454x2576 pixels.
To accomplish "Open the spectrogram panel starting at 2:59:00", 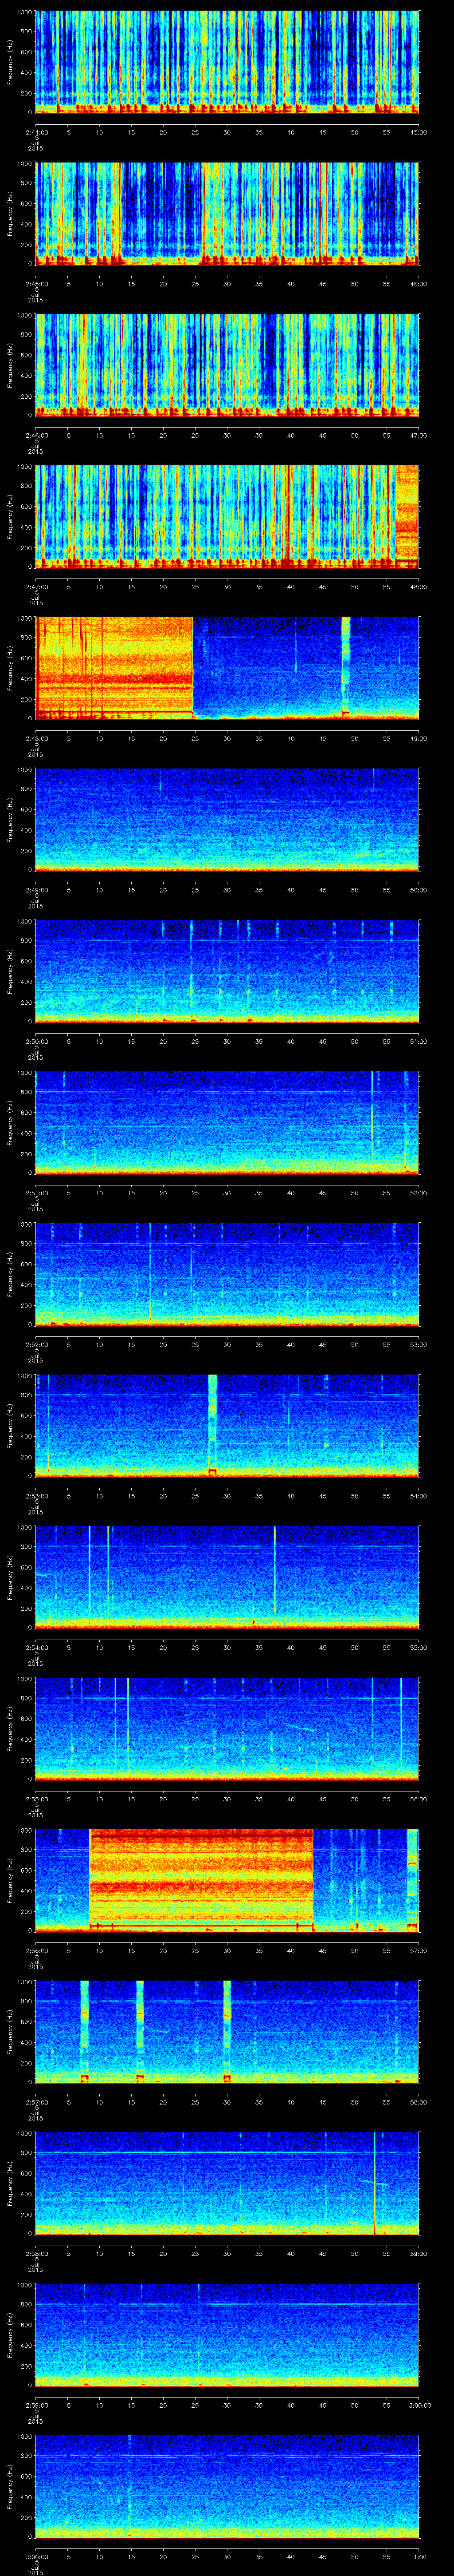I will 227,2334.
